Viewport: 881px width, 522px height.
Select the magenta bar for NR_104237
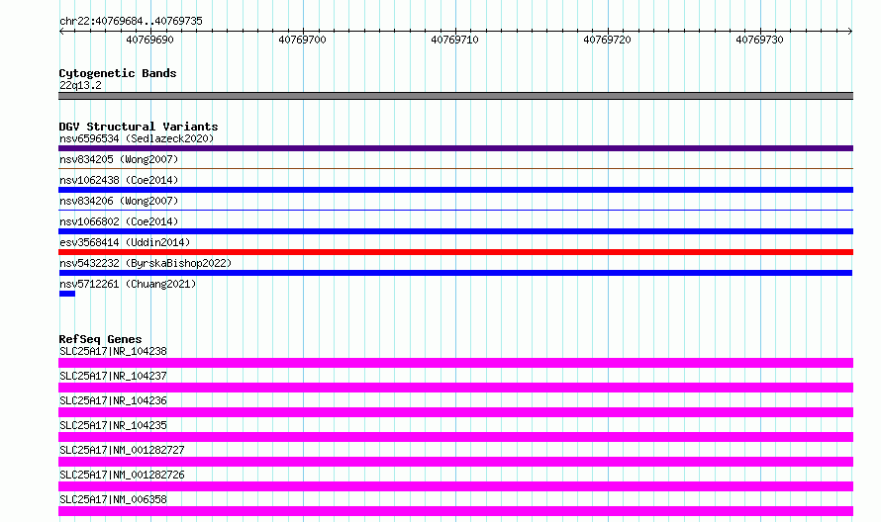pyautogui.click(x=455, y=388)
